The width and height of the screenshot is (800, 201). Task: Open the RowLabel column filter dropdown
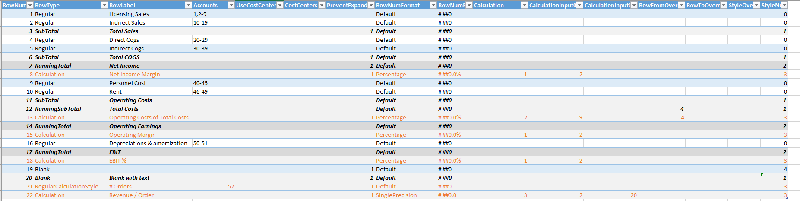coord(188,5)
